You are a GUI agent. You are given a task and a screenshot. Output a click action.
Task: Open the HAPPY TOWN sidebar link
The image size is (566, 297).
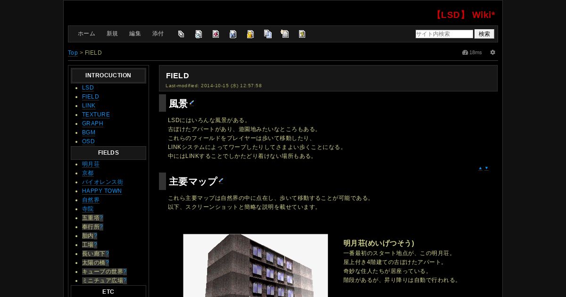pos(102,191)
